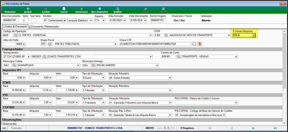Click the Rec.Impostos toolbar button
The image size is (288, 132).
(100, 10)
